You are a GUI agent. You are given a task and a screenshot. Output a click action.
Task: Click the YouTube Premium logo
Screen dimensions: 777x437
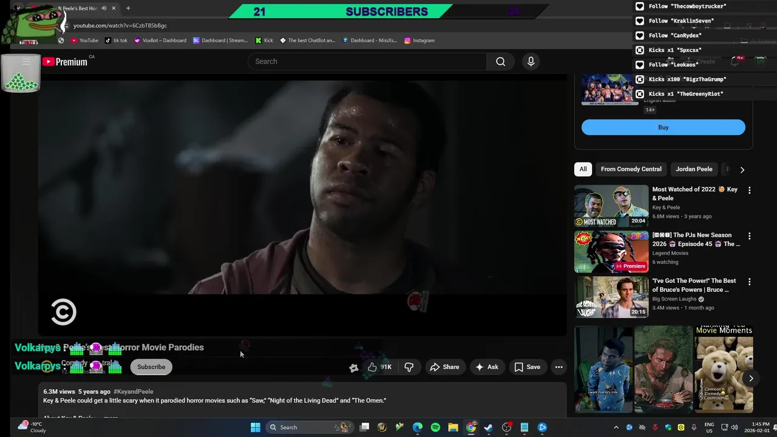click(x=64, y=61)
